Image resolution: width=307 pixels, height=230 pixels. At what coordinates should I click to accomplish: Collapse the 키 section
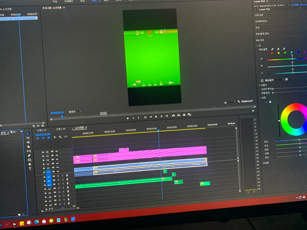coord(257,46)
